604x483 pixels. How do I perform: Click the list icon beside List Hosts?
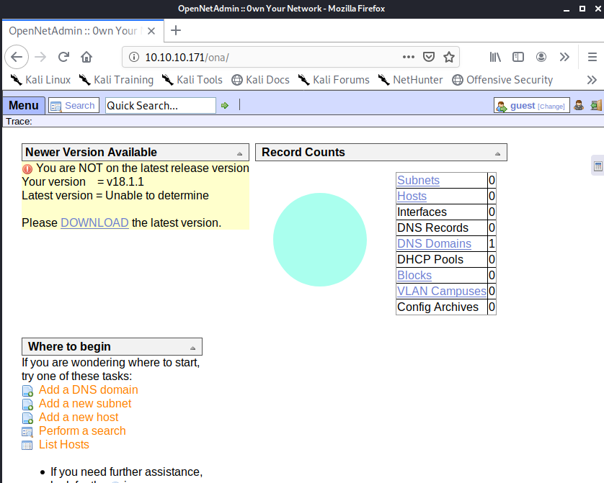pos(27,446)
